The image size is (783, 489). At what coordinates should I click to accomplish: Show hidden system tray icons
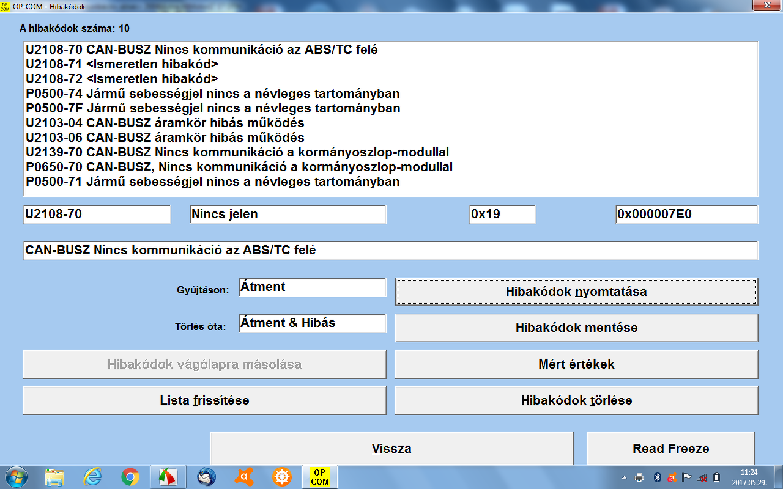624,477
